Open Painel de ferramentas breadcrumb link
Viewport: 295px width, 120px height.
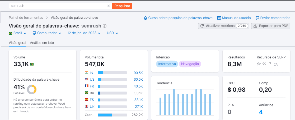(26, 18)
